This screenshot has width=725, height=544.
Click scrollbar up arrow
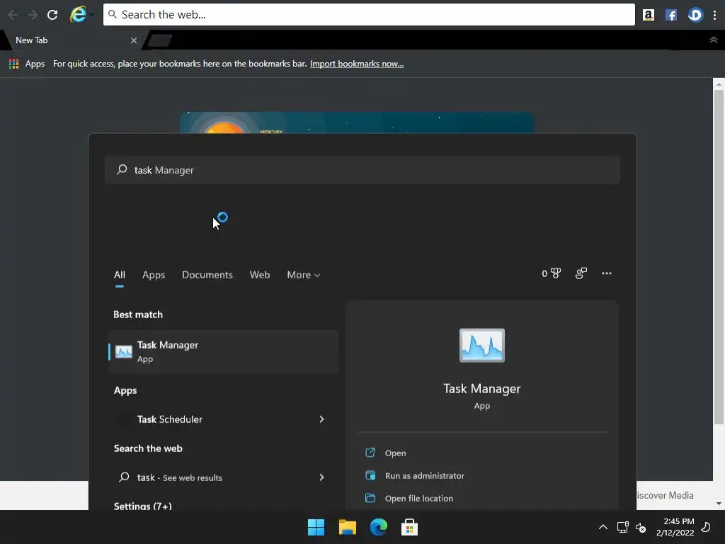coord(719,85)
